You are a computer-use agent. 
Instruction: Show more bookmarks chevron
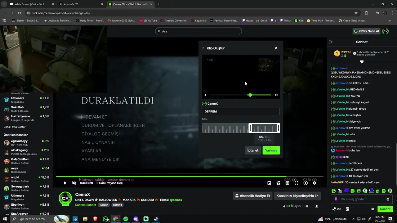390,21
